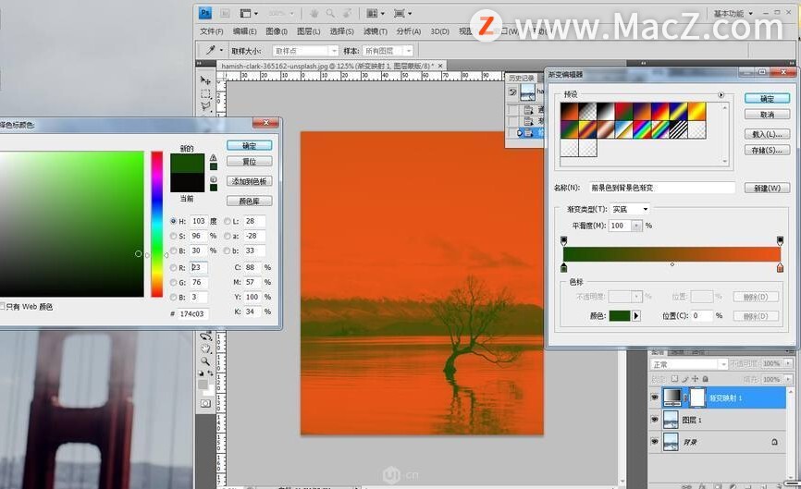Open the 渐变类型 实底 dropdown
This screenshot has height=489, width=801.
click(x=630, y=209)
